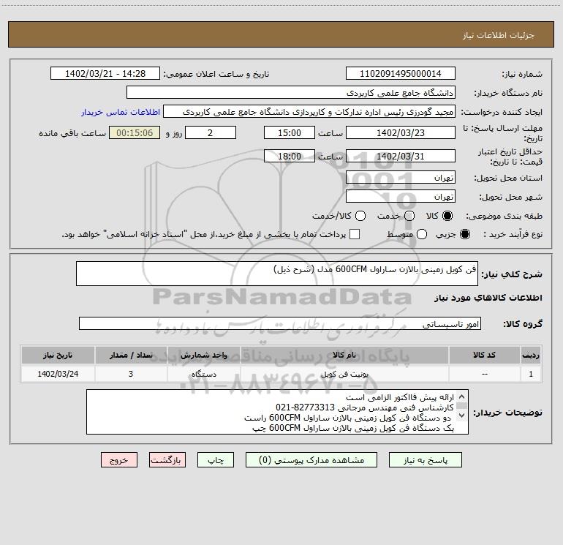Click the دستگاه unit cell
This screenshot has height=545, width=563.
[x=203, y=374]
